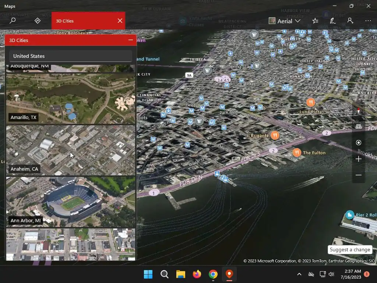Zoom out with the minus icon

pos(359,175)
